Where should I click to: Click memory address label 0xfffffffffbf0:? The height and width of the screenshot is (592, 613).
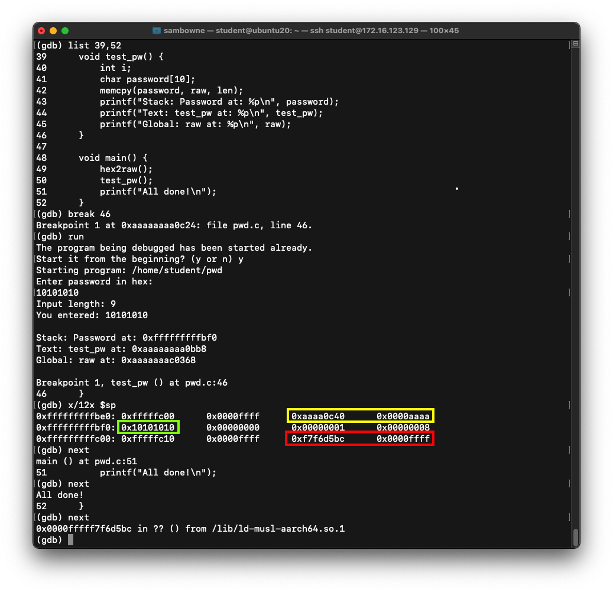tap(76, 428)
